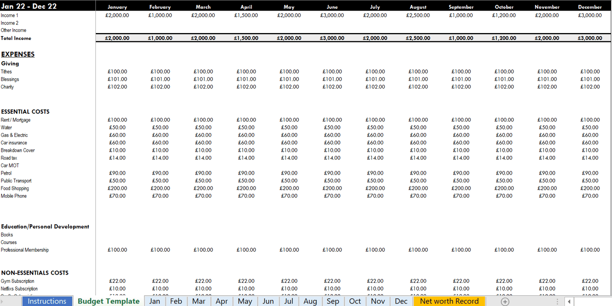Select December Total Income cell

tap(590, 38)
